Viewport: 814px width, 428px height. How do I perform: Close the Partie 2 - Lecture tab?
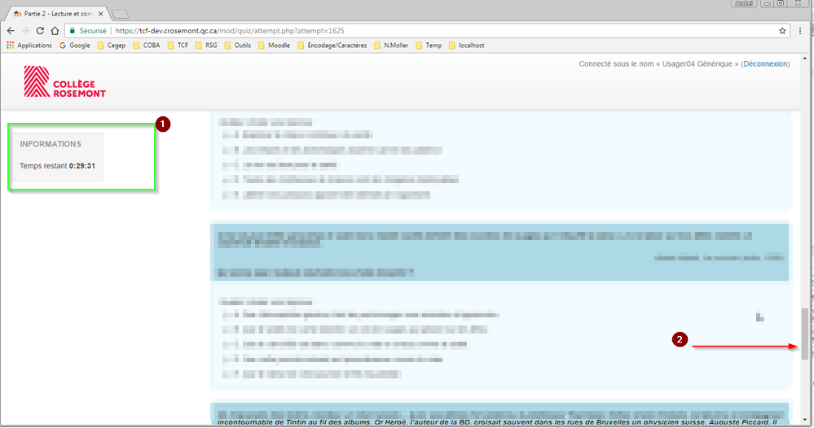point(100,14)
